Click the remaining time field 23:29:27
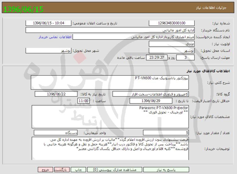 point(157,58)
